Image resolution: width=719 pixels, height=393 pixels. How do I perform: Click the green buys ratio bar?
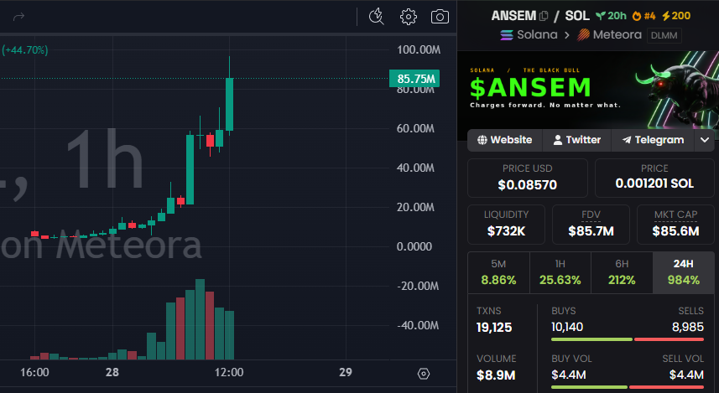(592, 339)
